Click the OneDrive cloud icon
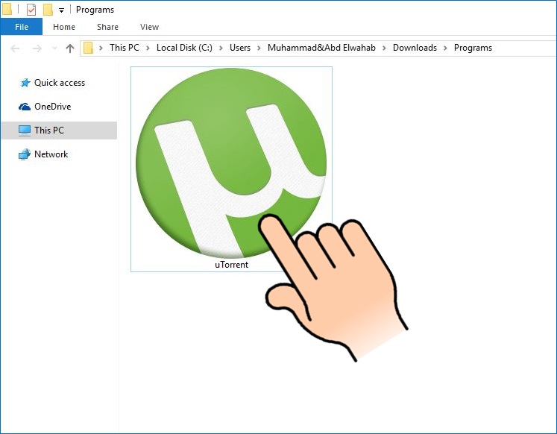 pos(25,107)
